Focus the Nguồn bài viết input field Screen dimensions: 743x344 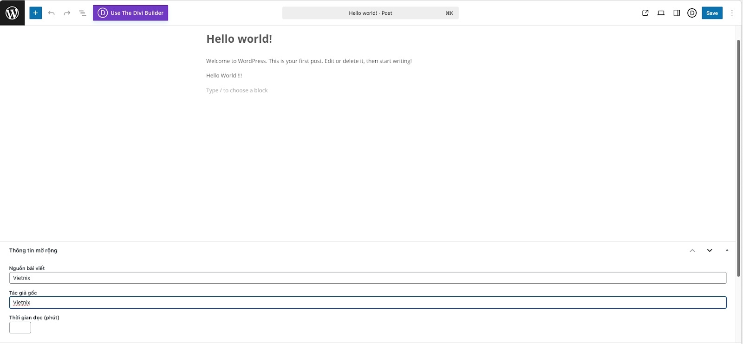[x=368, y=278]
